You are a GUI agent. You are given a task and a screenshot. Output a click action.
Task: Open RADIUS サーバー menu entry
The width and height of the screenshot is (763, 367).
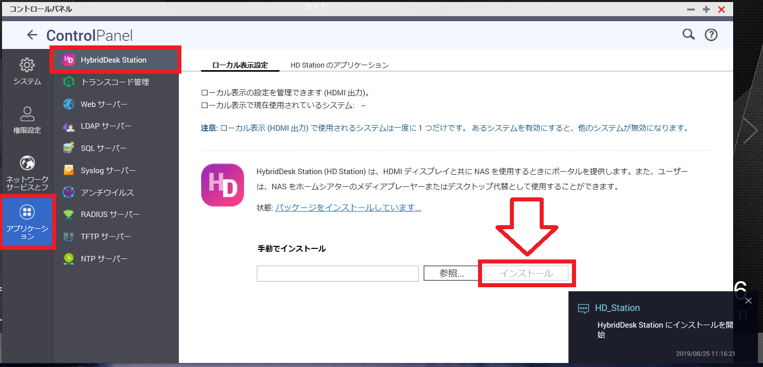coord(116,215)
